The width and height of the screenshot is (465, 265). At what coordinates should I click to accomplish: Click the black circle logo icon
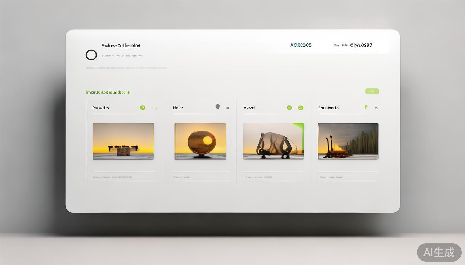point(91,55)
